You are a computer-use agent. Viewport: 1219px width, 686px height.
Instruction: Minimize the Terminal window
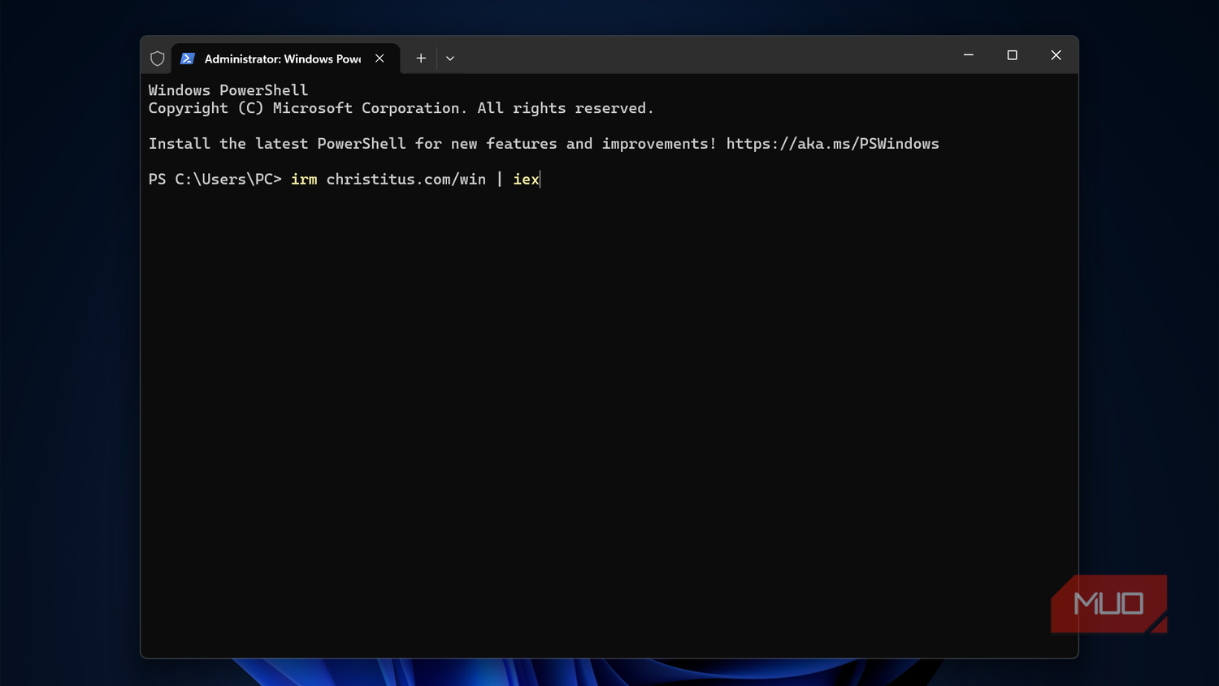[x=969, y=55]
